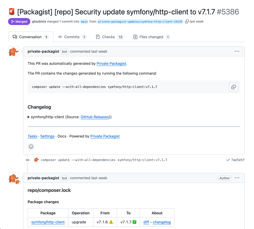Click the GitHub Releases link

95,117
